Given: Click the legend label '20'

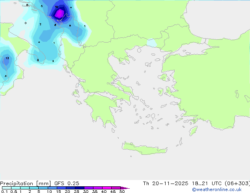Looking at the screenshot, I should [67, 191].
